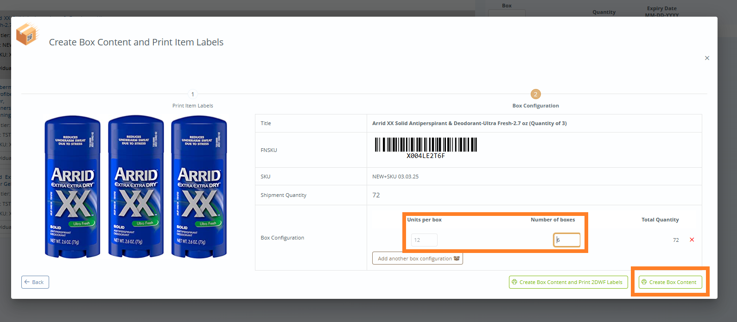Go Back to previous step

(35, 282)
